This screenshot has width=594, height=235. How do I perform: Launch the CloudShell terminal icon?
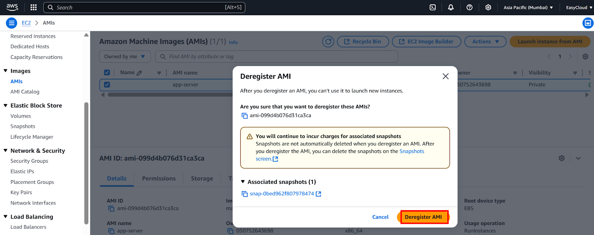coord(433,7)
